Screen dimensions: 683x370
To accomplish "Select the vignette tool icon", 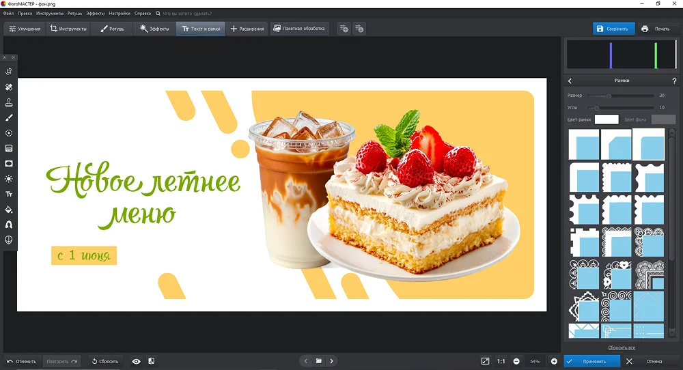I will coord(9,163).
